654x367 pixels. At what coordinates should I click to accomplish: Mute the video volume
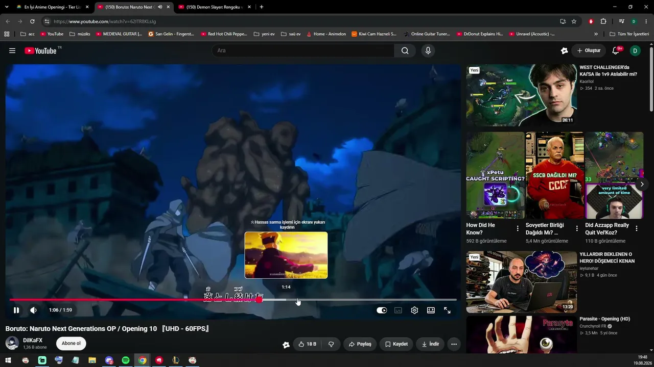33,310
